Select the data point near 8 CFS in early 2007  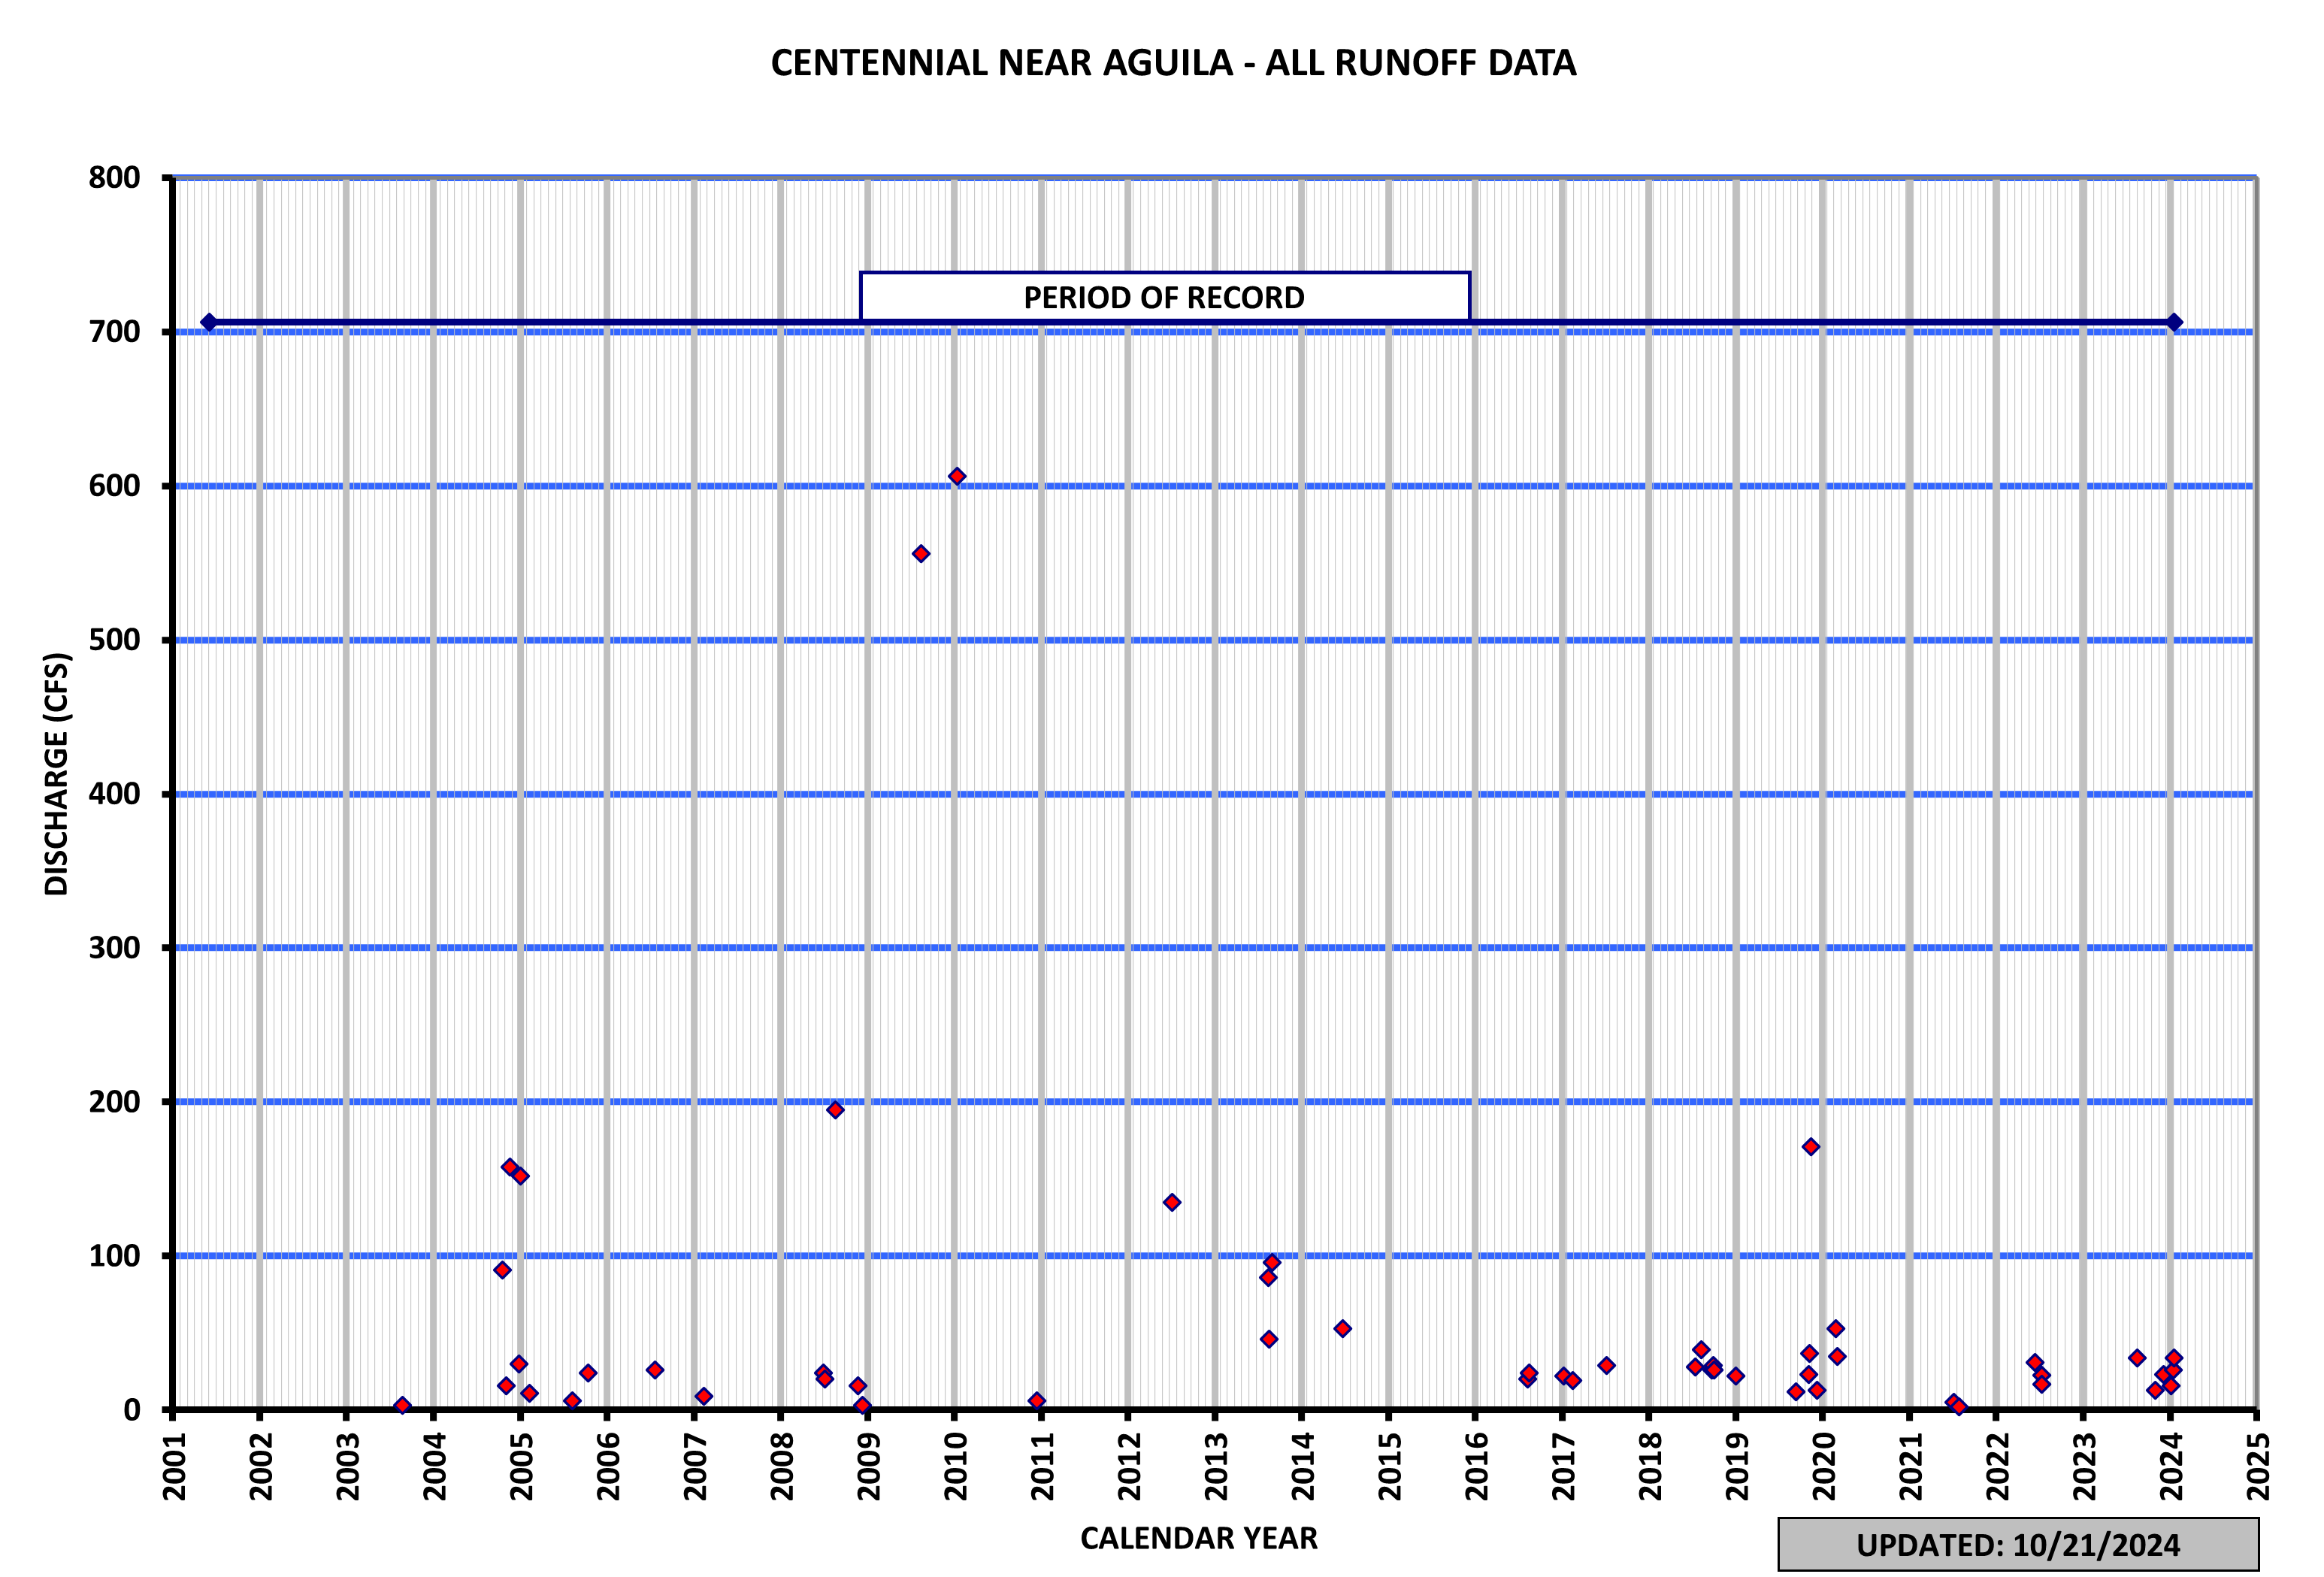[703, 1396]
